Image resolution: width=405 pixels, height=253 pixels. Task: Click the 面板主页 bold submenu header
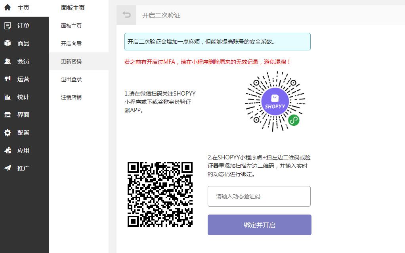(x=73, y=8)
